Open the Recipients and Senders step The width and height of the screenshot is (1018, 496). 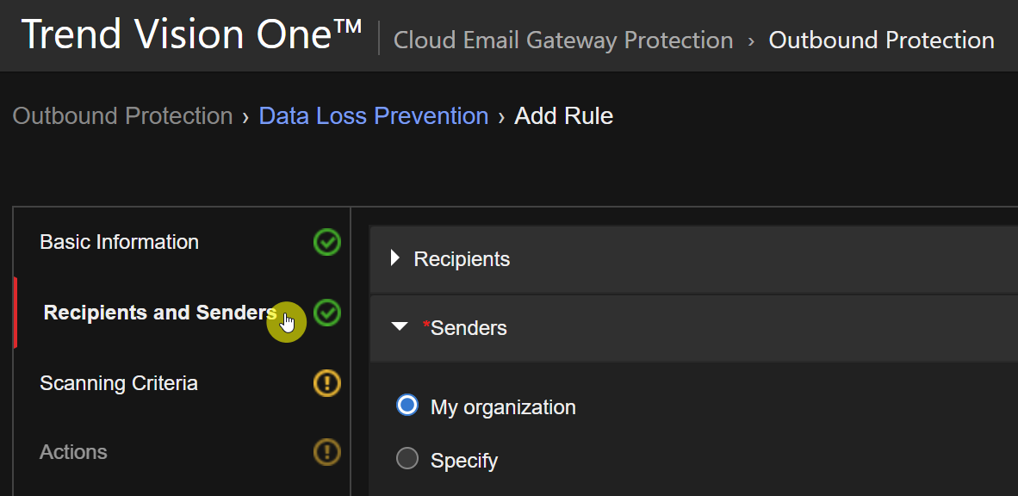pos(160,313)
